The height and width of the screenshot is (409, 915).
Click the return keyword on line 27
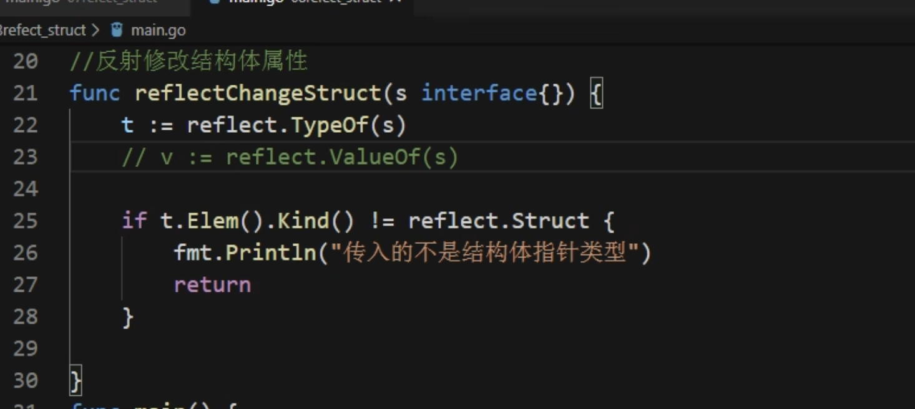(x=212, y=285)
